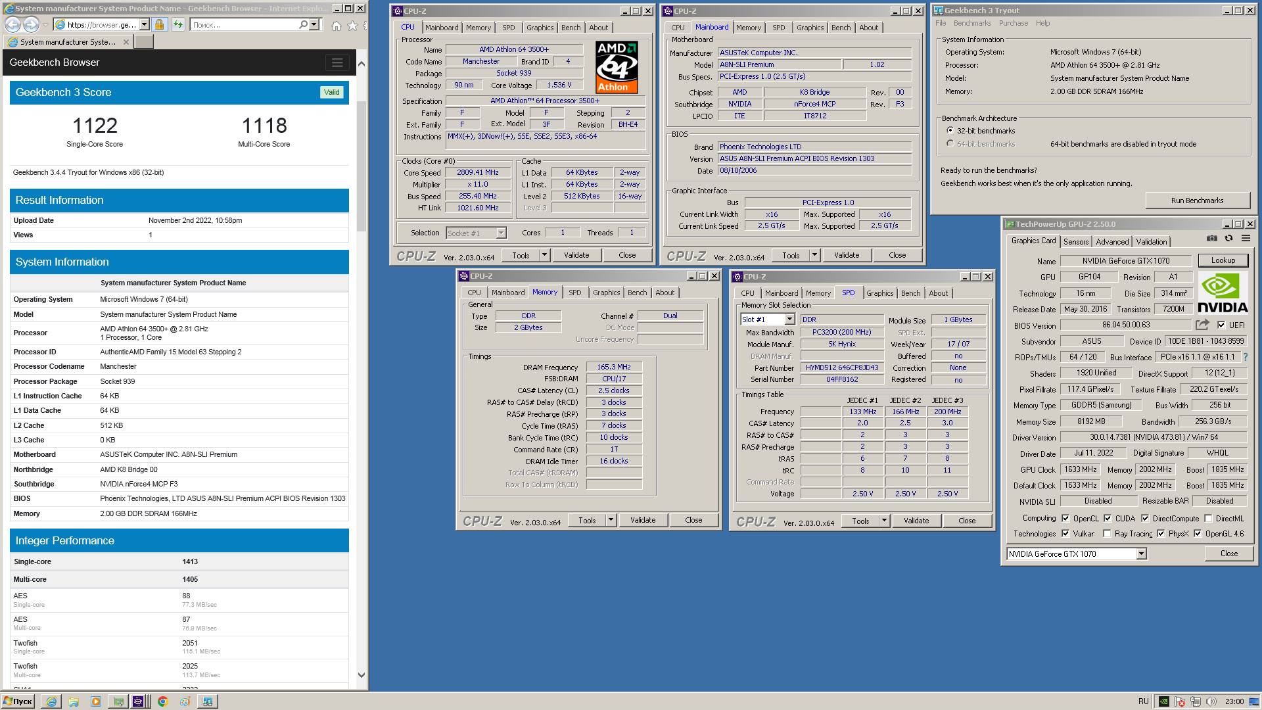Click the share BIOS icon in GPU-Z

(1202, 325)
